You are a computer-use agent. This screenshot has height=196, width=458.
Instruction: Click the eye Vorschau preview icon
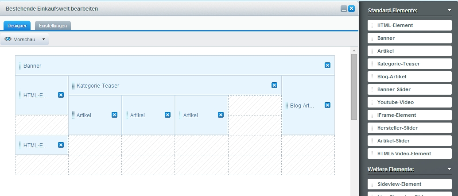(8, 39)
